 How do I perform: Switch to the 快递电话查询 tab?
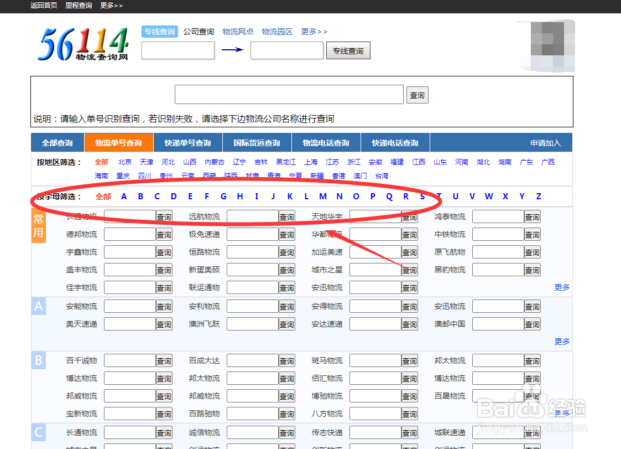point(395,143)
